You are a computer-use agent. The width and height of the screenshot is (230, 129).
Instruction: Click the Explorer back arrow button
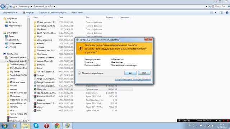[x=3, y=6]
